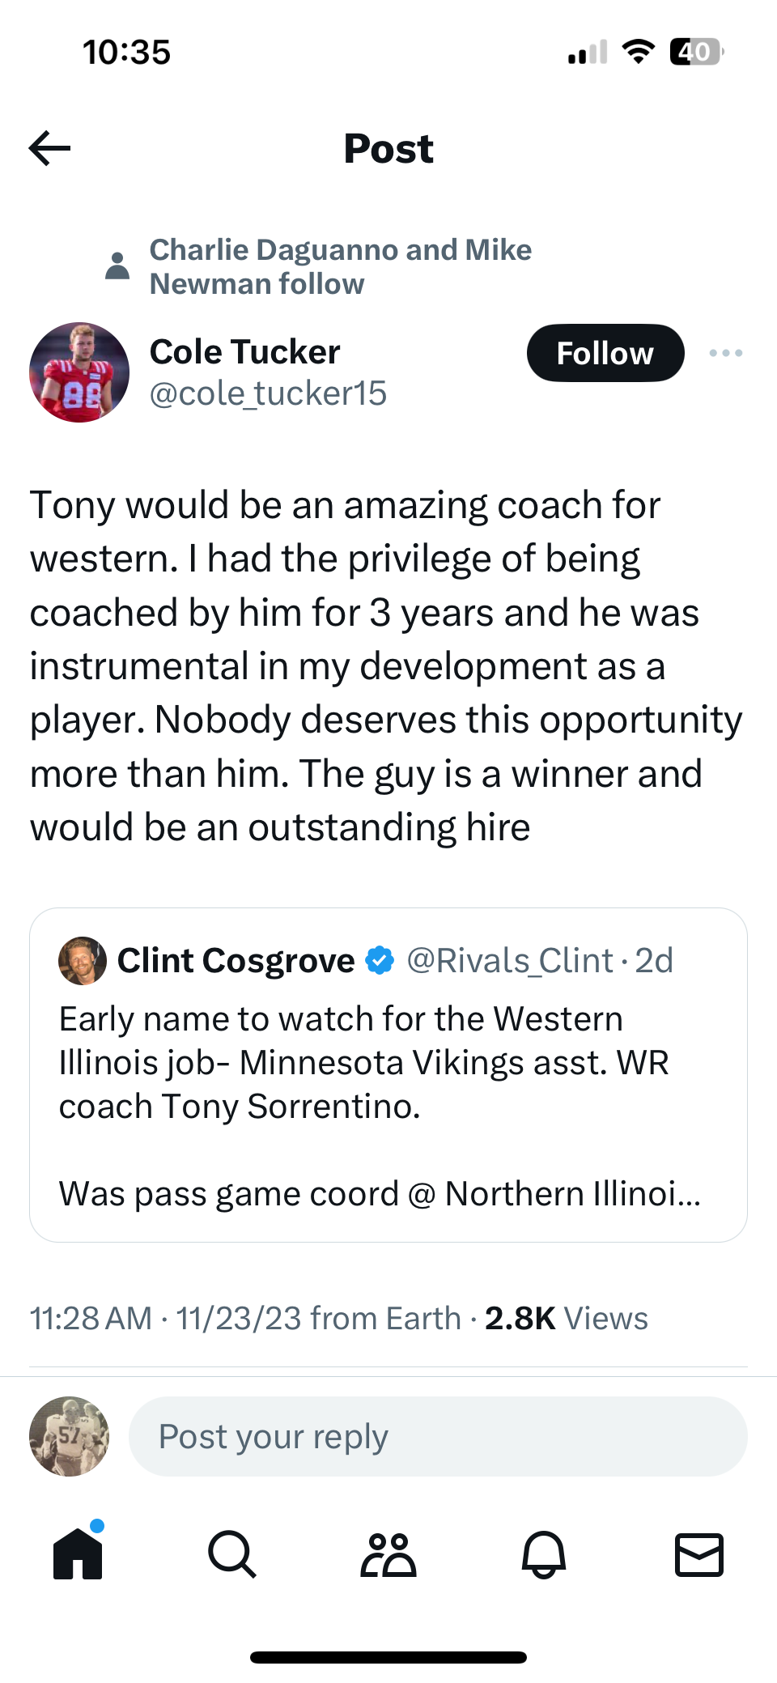Tap the battery indicator in the status bar
Viewport: 777px width, 1683px height.
coord(696,53)
